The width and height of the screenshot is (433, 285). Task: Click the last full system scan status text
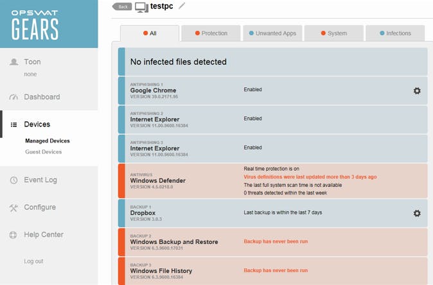click(x=293, y=185)
